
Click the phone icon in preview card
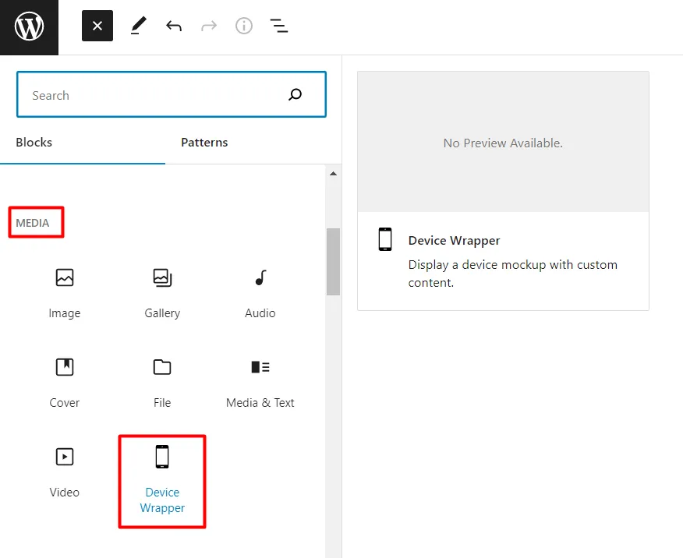click(x=385, y=239)
